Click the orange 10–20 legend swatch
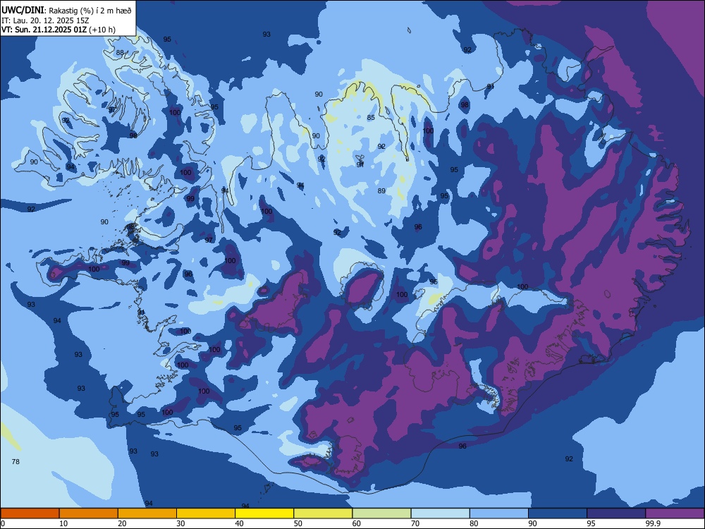This screenshot has height=529, width=705. (x=89, y=513)
